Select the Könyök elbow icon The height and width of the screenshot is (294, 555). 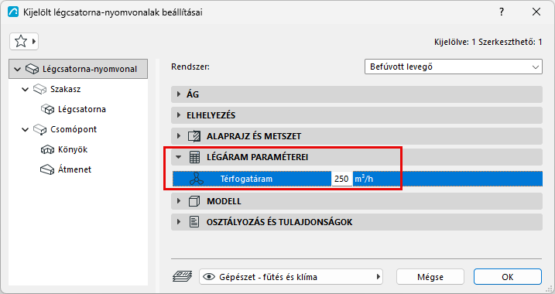click(x=47, y=149)
